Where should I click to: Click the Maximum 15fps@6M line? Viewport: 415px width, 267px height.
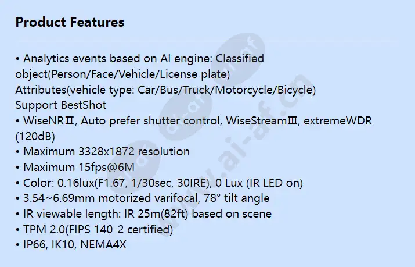[x=75, y=168]
